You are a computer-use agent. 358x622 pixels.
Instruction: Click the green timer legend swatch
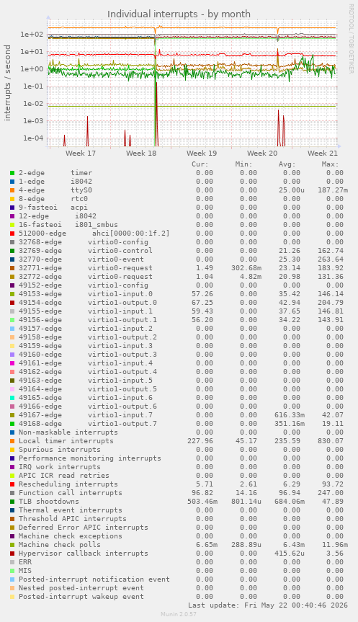(x=12, y=173)
